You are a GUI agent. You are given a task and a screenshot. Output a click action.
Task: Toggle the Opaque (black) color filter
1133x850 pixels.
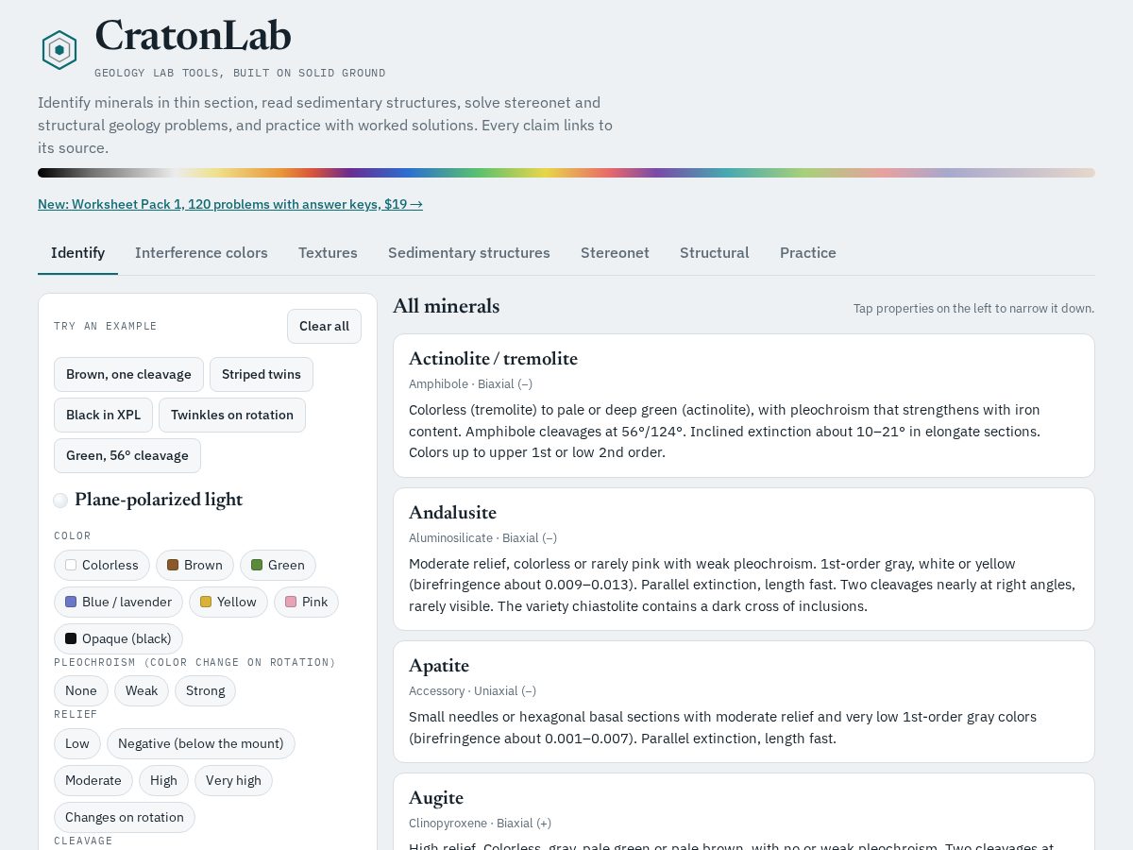coord(118,638)
